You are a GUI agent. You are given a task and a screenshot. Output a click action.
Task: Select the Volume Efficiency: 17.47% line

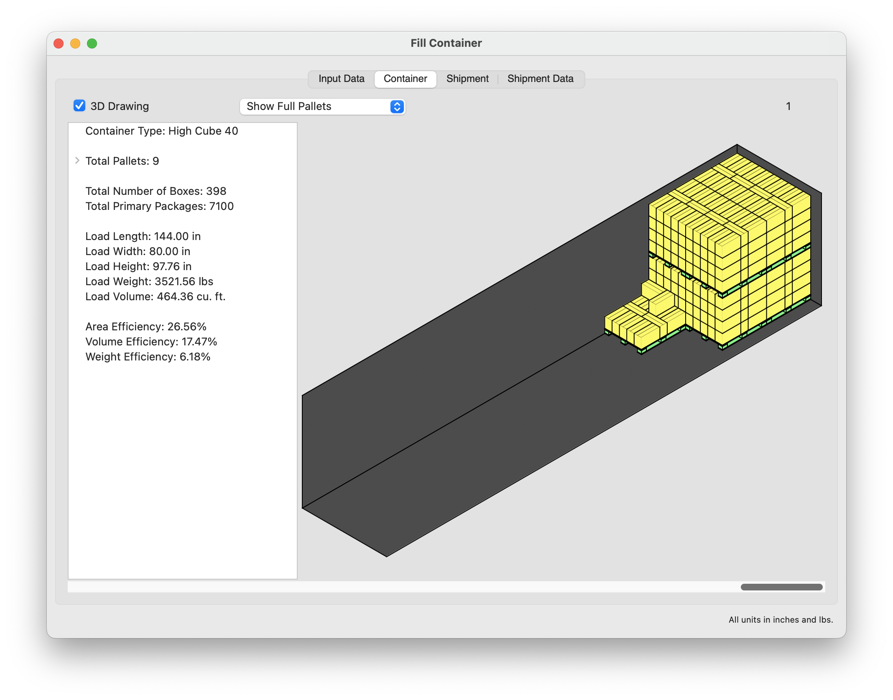(151, 342)
